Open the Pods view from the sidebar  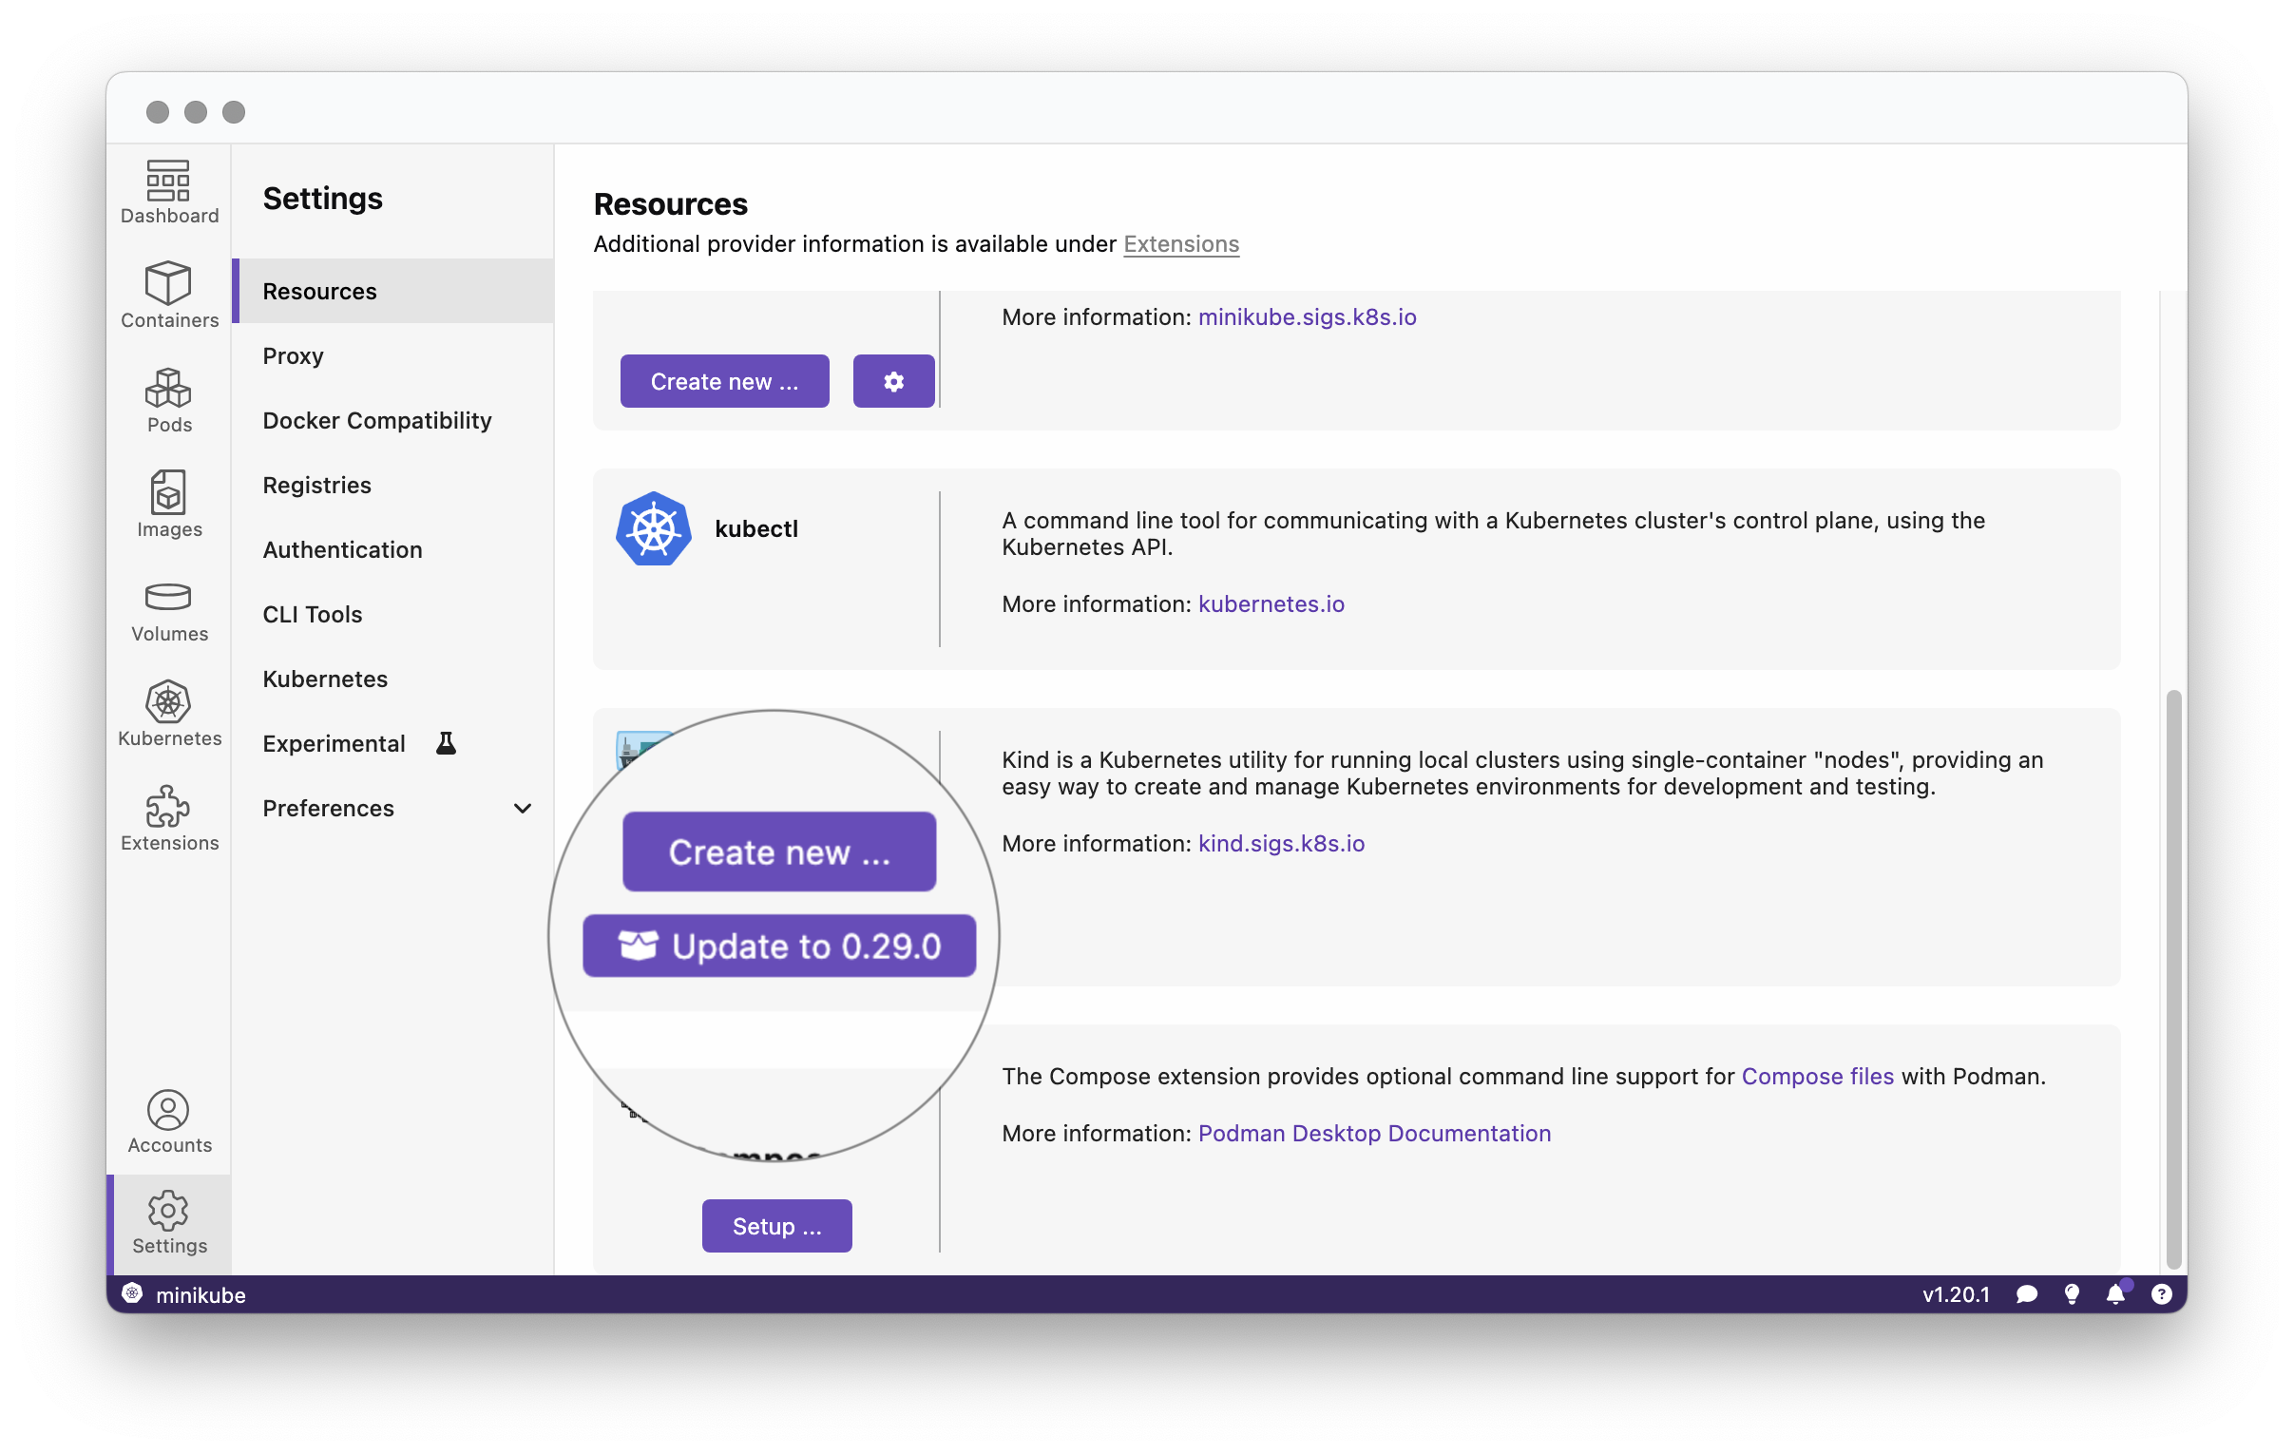tap(167, 400)
